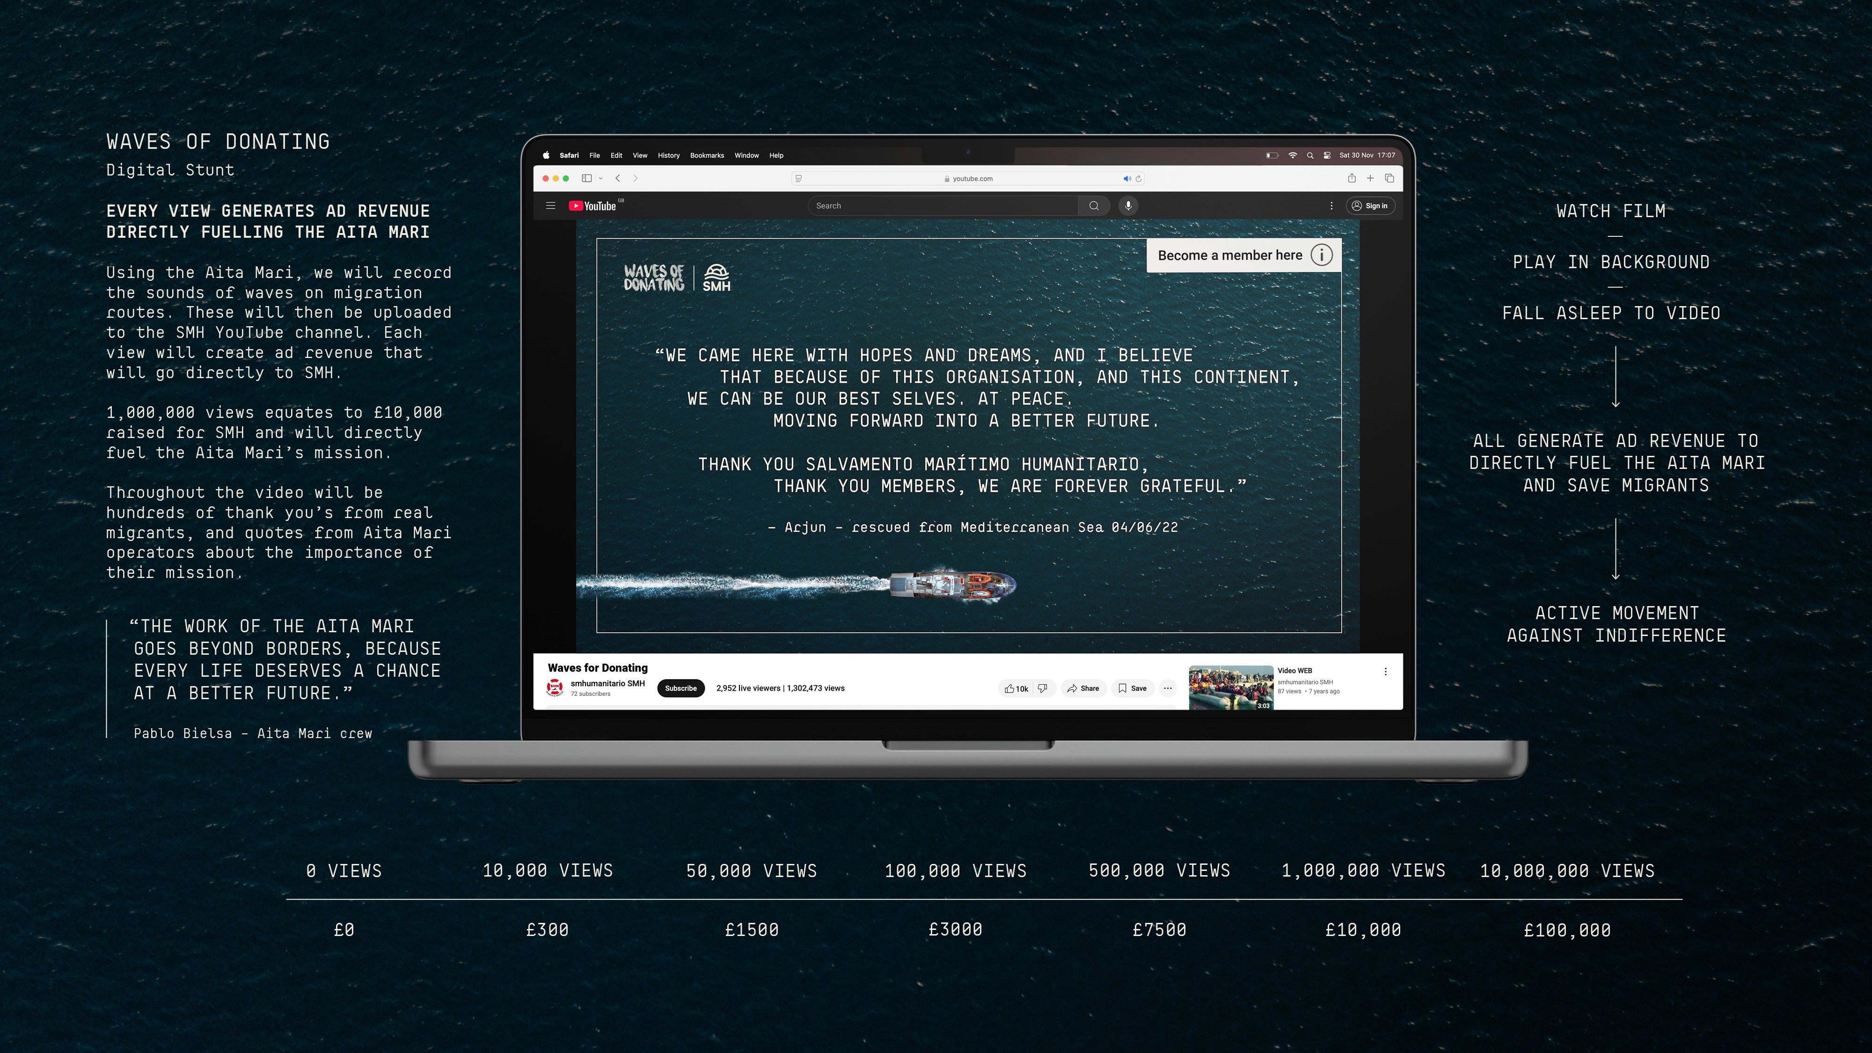Click the youtube.com address bar
Screen dimensions: 1872x1053
pyautogui.click(x=968, y=179)
